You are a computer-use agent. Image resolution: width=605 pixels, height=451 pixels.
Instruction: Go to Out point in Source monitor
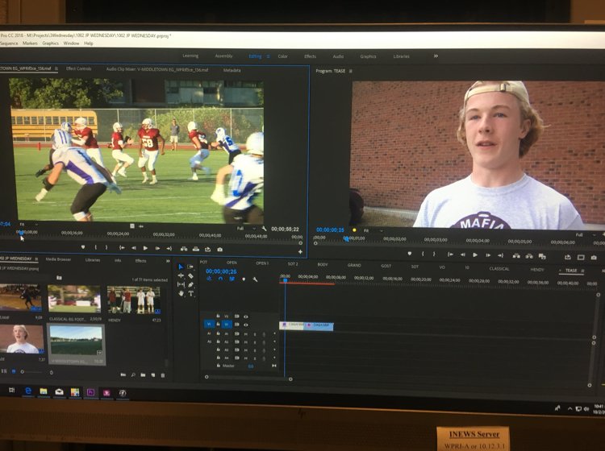(x=169, y=249)
